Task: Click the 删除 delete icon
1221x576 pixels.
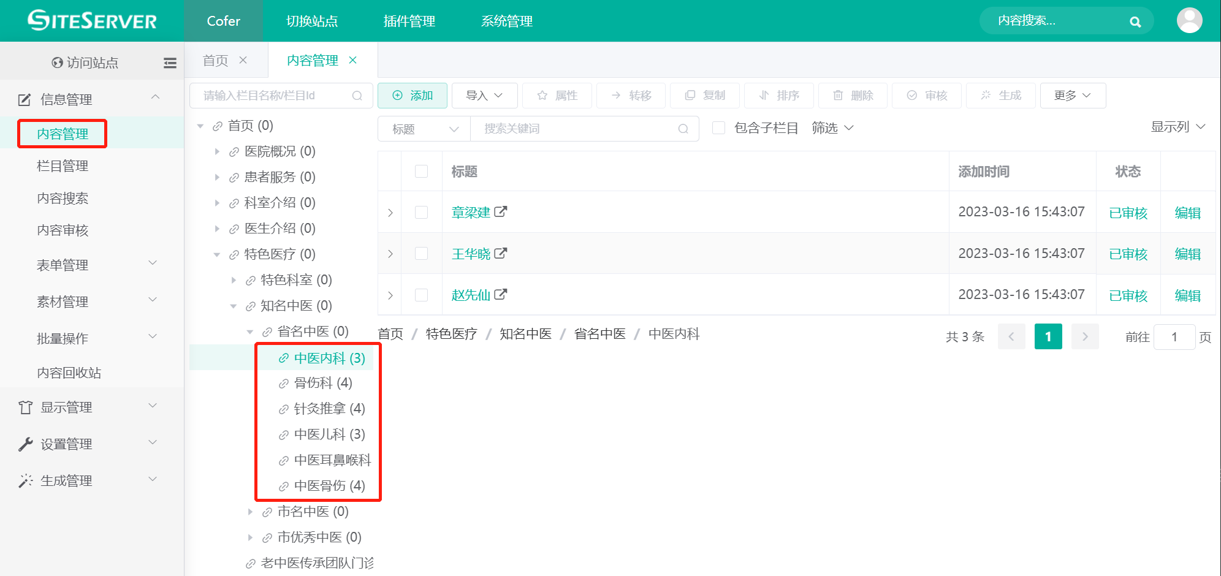Action: tap(852, 96)
